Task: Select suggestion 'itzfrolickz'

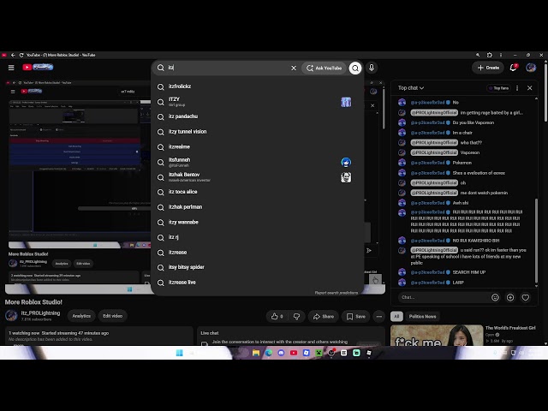Action: pos(258,86)
